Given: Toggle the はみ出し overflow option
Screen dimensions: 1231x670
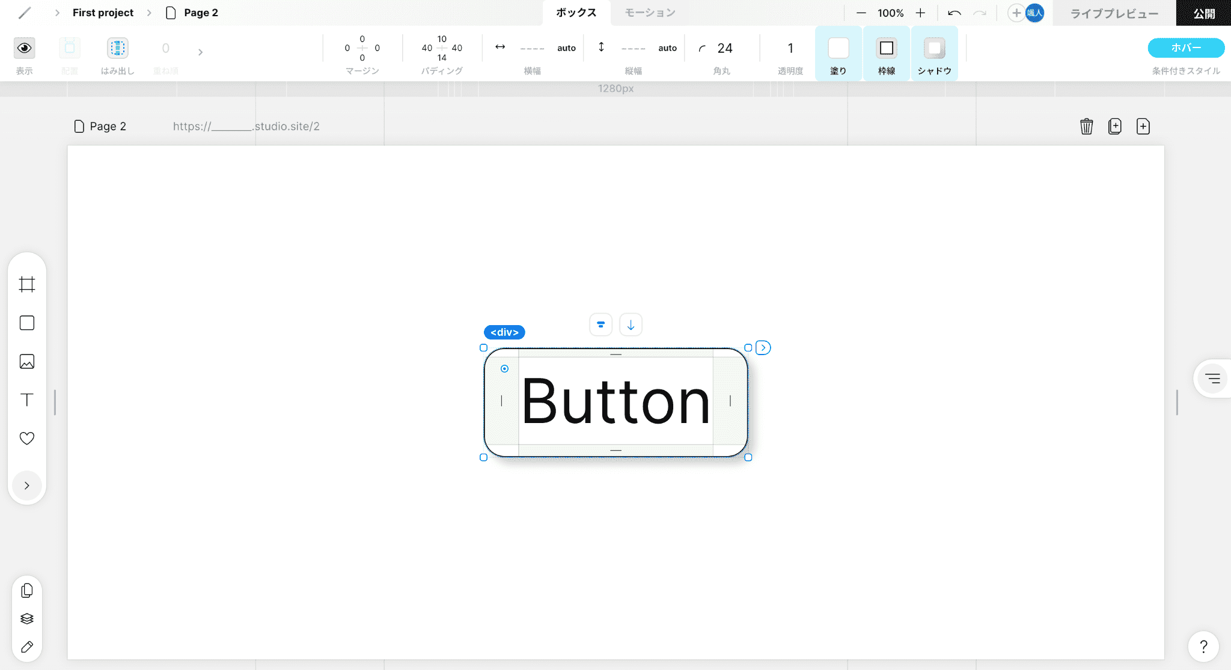Looking at the screenshot, I should [118, 48].
